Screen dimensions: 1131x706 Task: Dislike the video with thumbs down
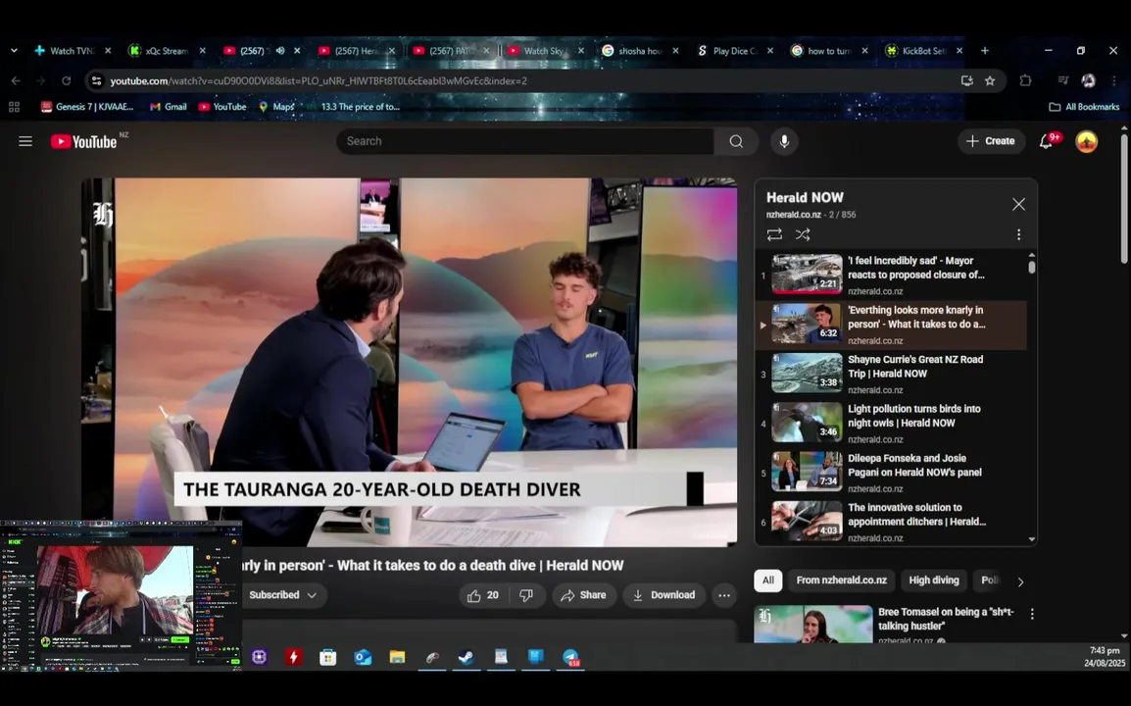[526, 595]
